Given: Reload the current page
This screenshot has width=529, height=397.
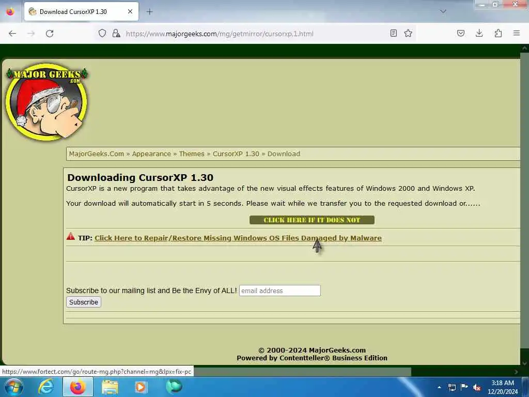Looking at the screenshot, I should coord(50,34).
